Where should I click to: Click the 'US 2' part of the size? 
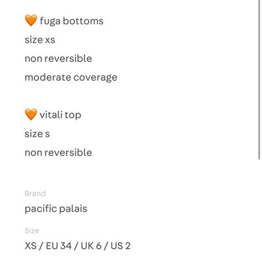(x=120, y=246)
